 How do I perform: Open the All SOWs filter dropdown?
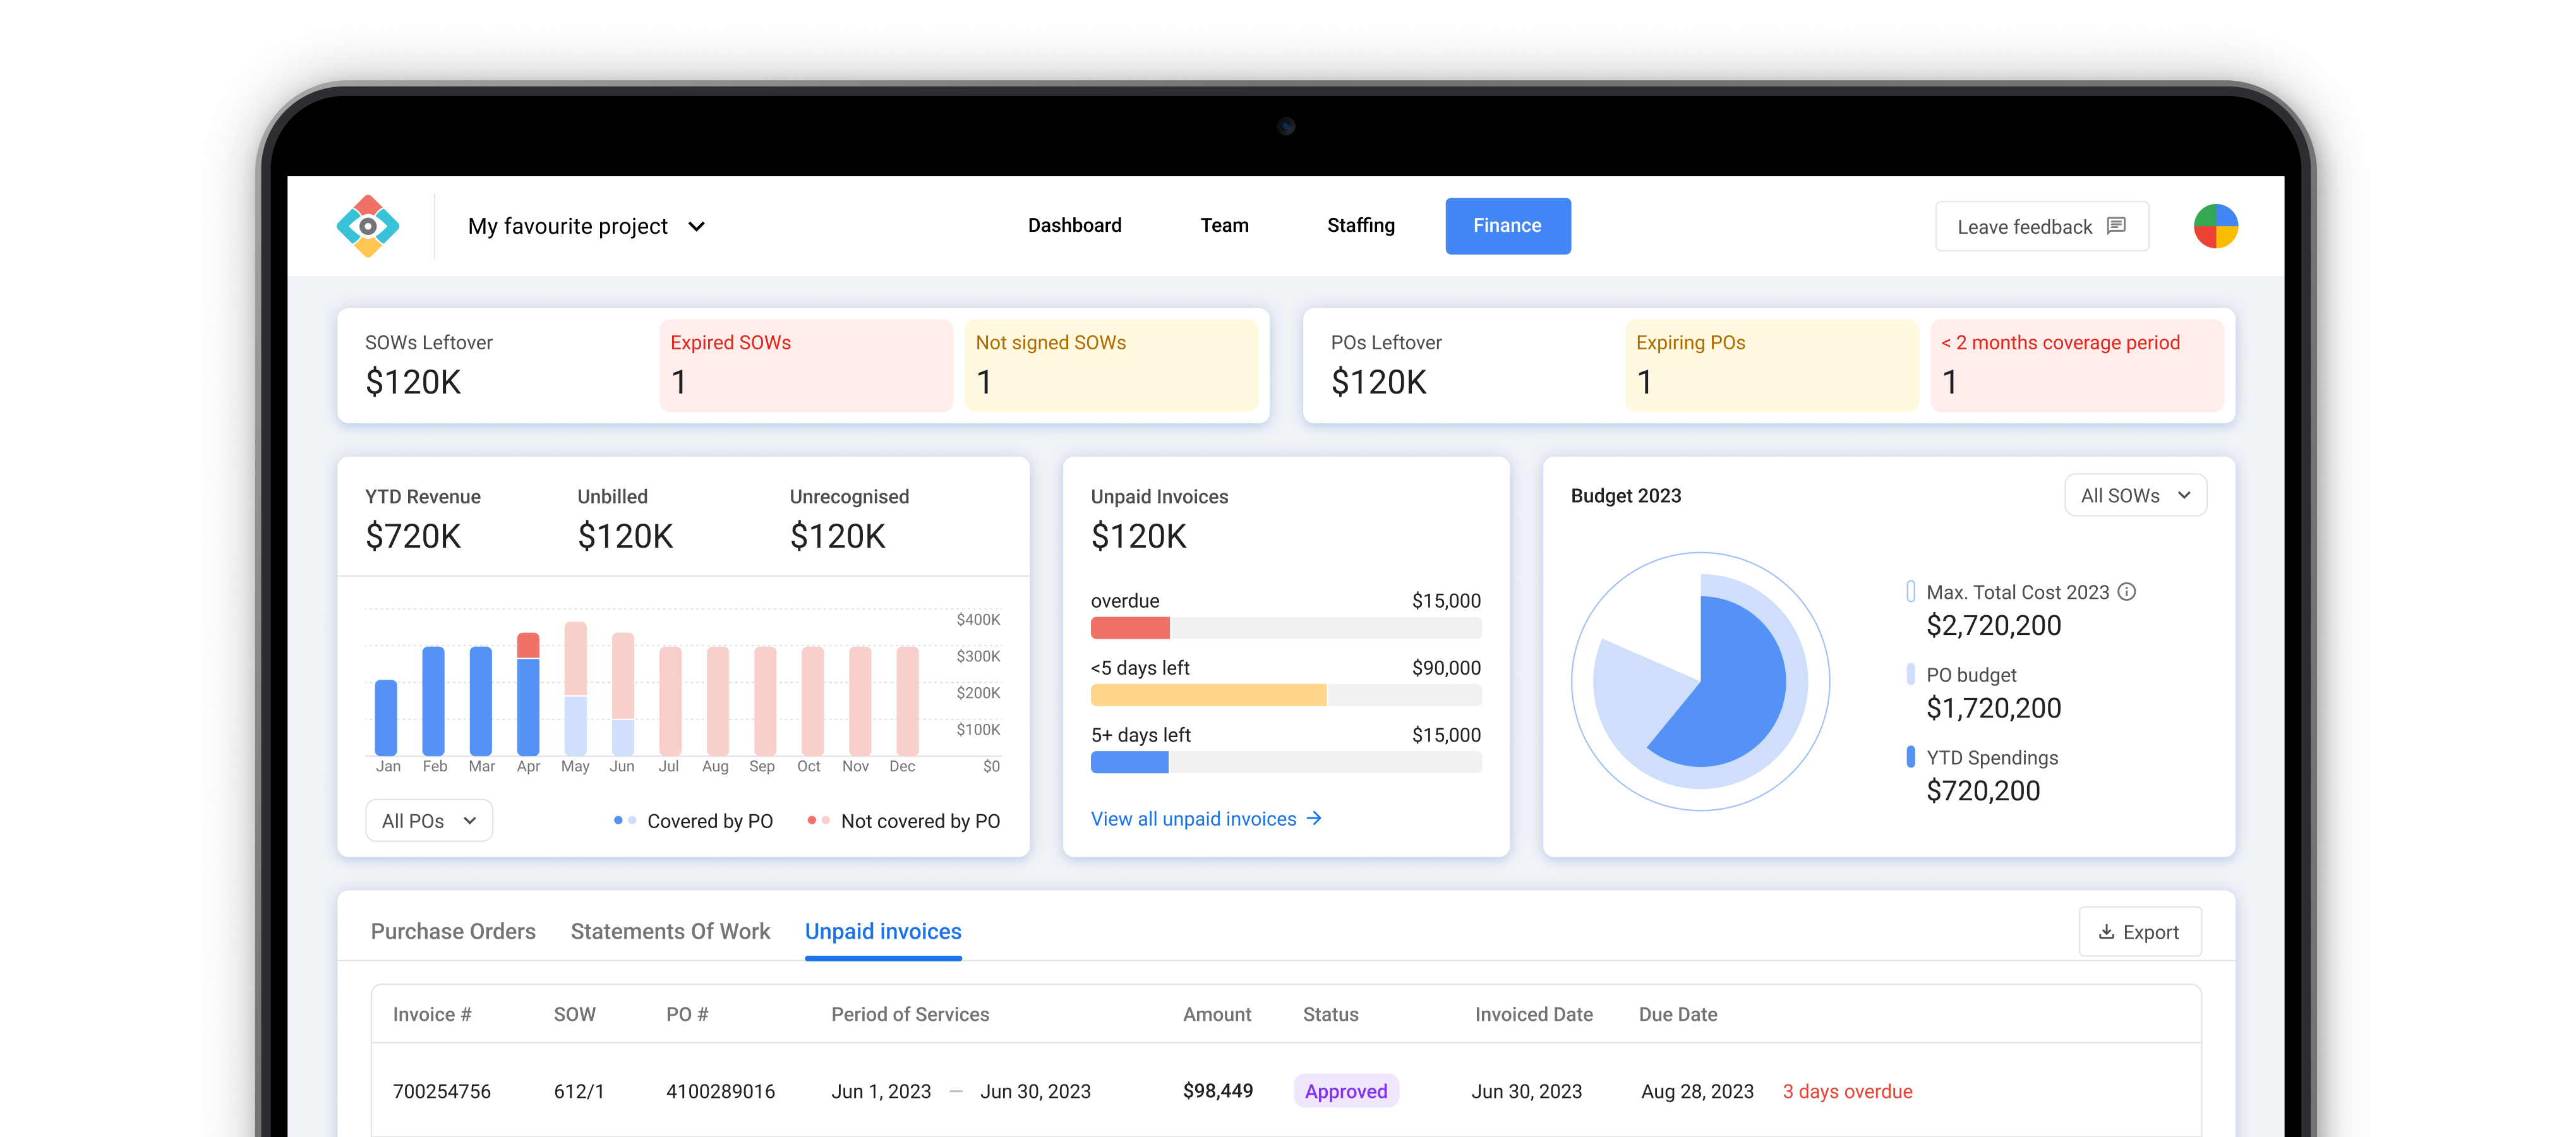(2135, 495)
